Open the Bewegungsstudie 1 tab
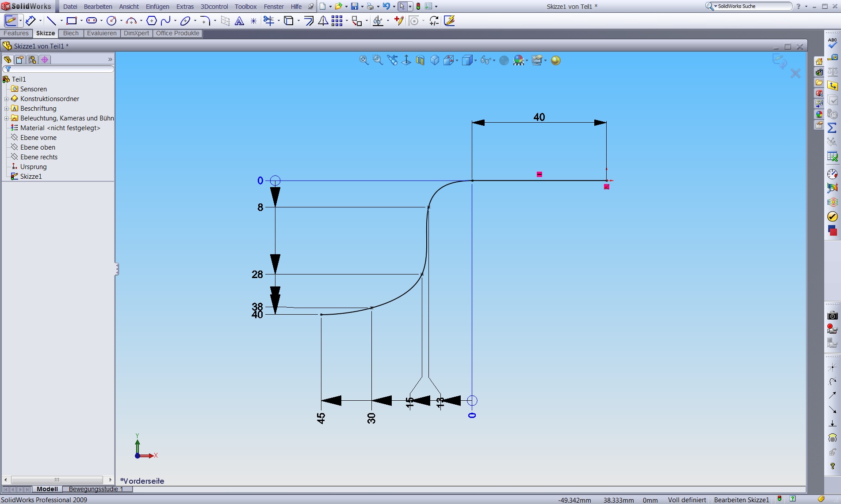Viewport: 841px width, 504px height. click(x=96, y=489)
